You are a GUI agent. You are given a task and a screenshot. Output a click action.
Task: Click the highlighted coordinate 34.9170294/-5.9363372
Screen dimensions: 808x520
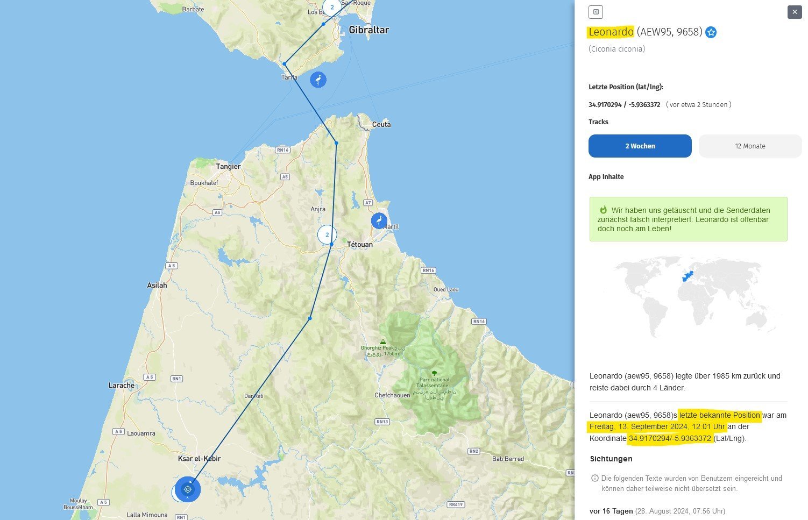pos(670,438)
